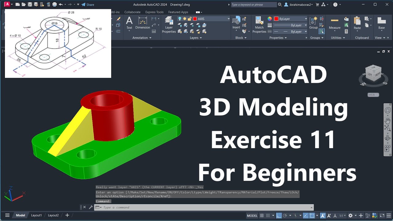393x221 pixels.
Task: Open the Quick Calculator icon in Utilities
Action: pos(346,31)
